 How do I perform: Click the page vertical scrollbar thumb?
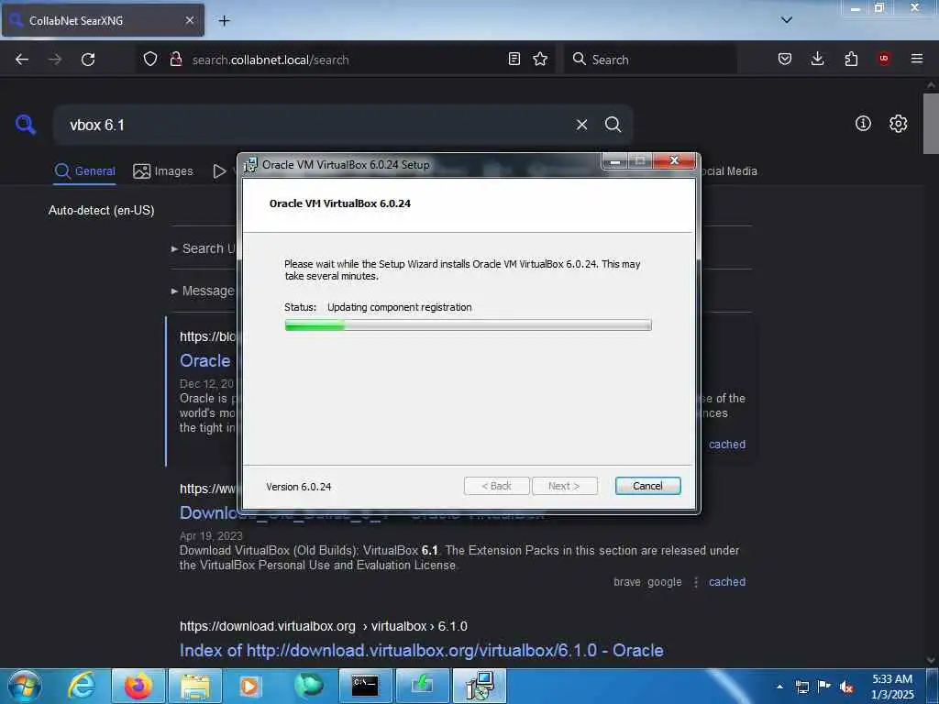(x=931, y=124)
